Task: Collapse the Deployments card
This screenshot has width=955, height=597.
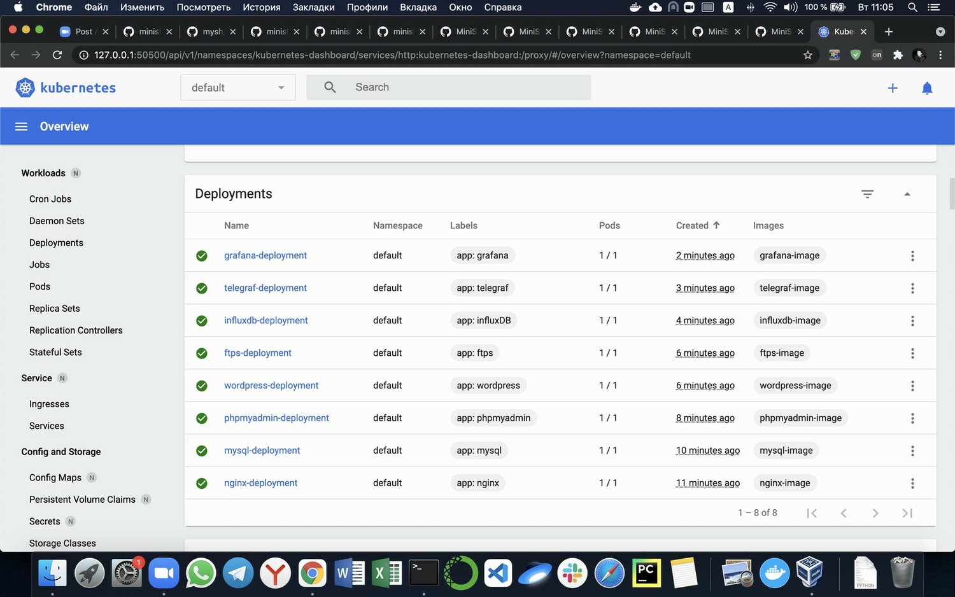Action: tap(907, 194)
